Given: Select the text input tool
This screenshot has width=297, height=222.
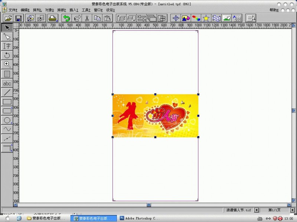Looking at the screenshot, I should pyautogui.click(x=7, y=46).
